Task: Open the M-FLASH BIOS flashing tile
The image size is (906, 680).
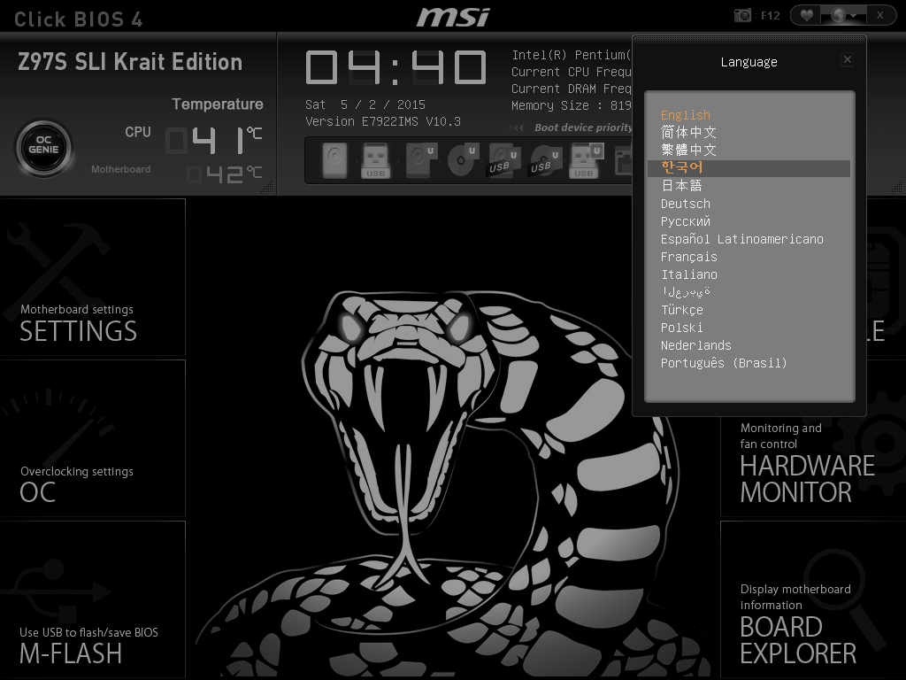Action: tap(92, 599)
